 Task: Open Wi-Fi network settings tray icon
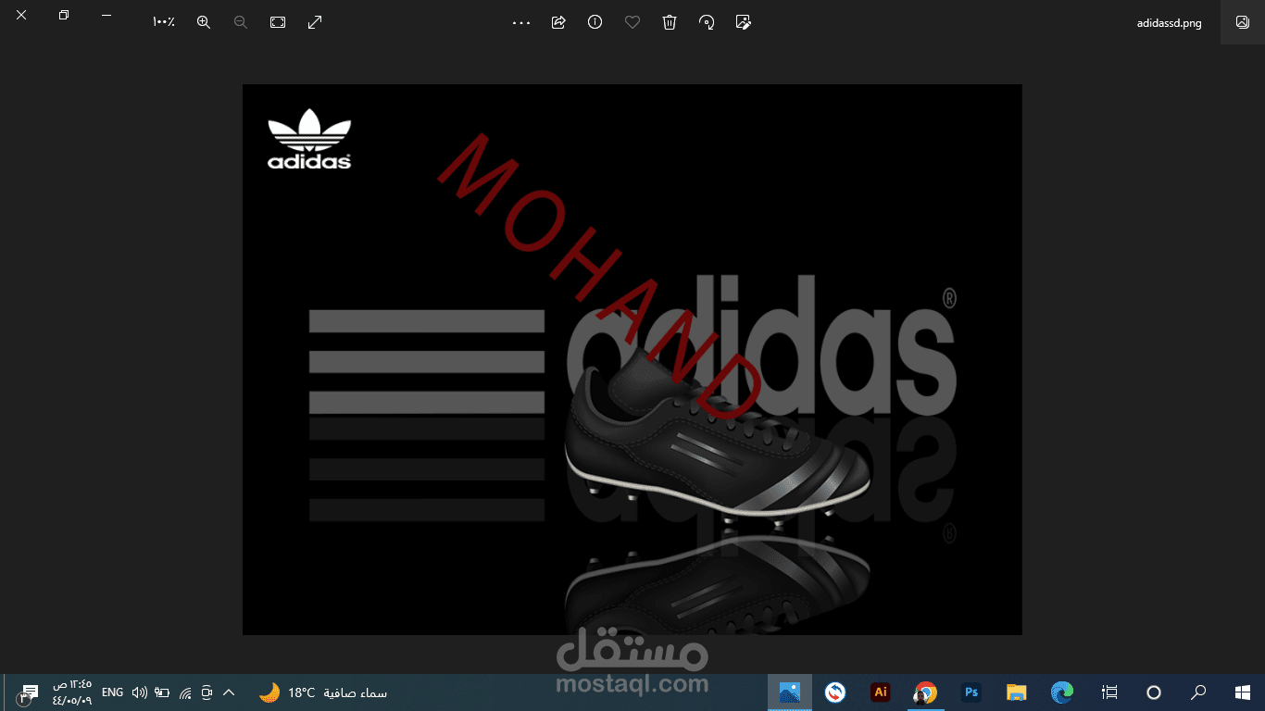click(x=185, y=692)
